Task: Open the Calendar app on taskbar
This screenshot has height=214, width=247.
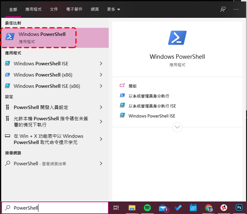Action: (x=193, y=208)
